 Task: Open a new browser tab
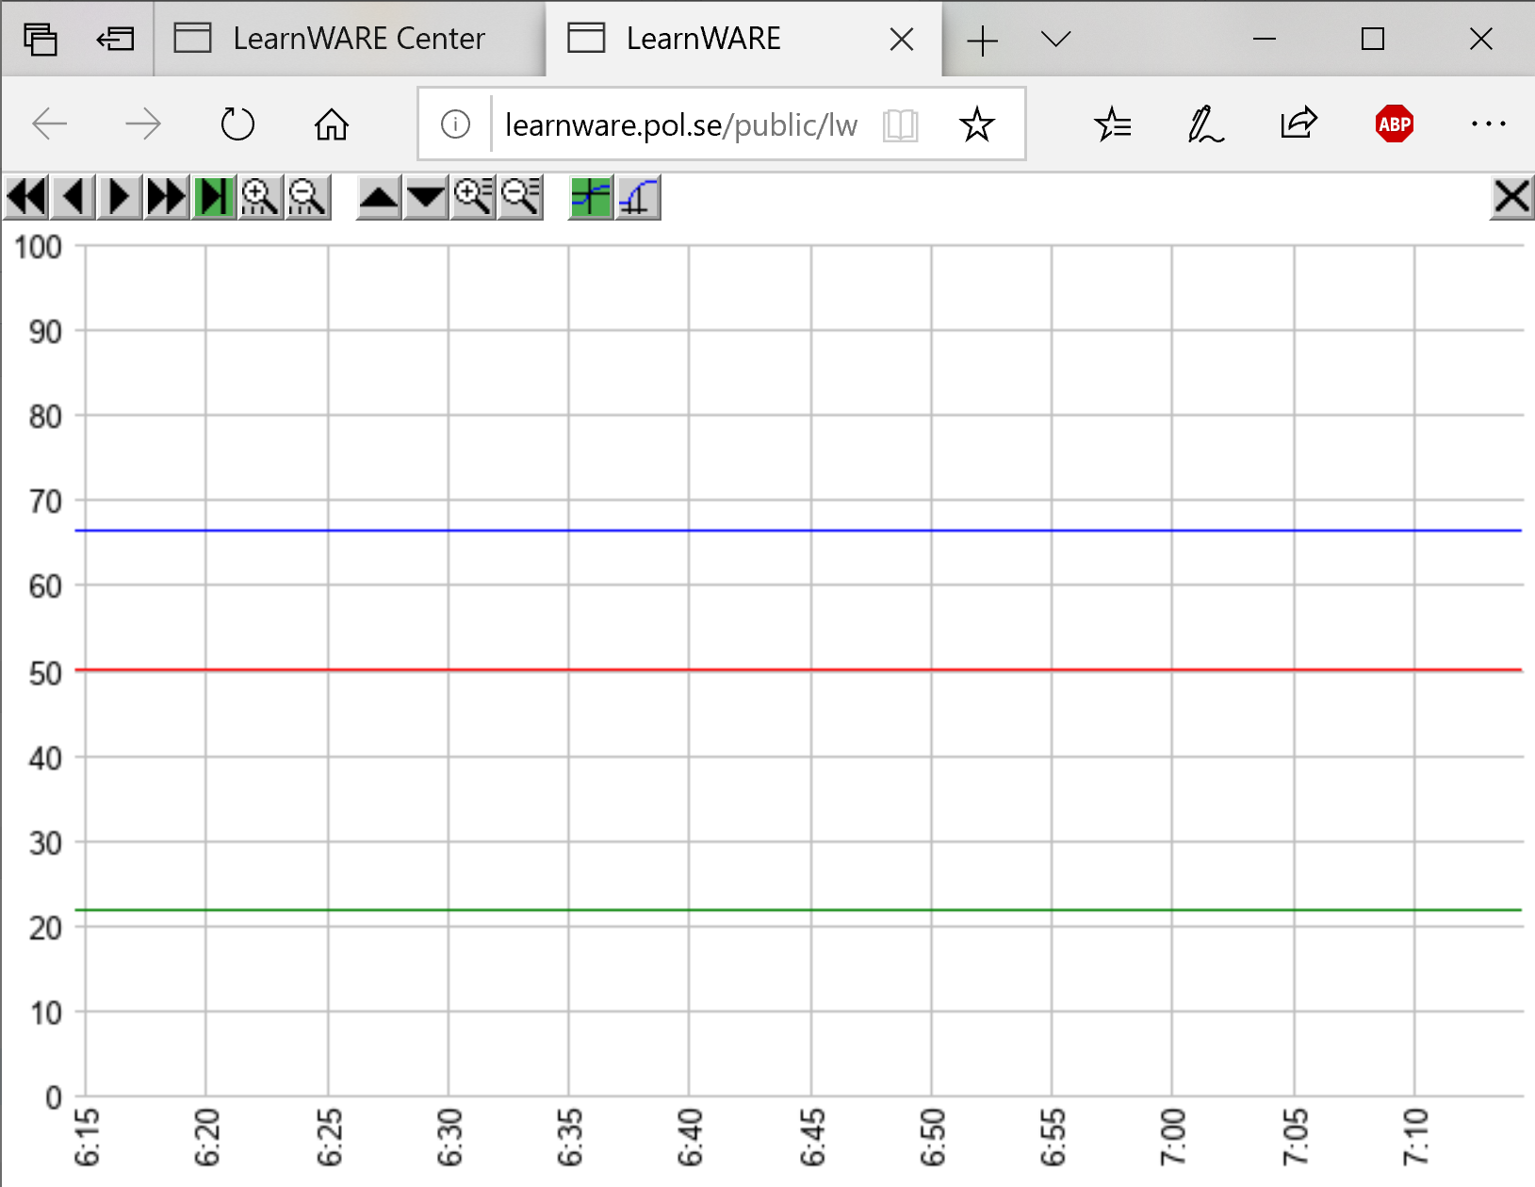point(982,41)
